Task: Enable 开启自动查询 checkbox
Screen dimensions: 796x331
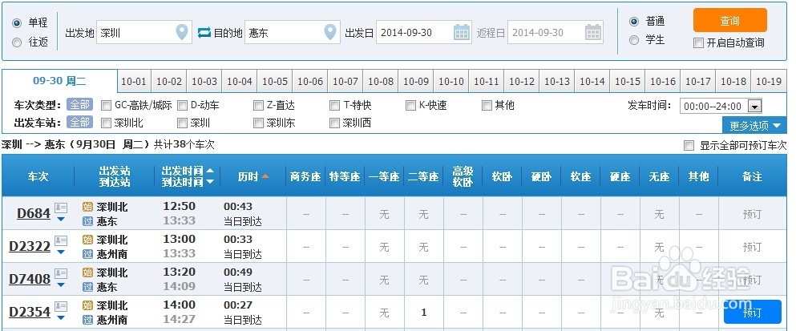Action: pos(698,42)
